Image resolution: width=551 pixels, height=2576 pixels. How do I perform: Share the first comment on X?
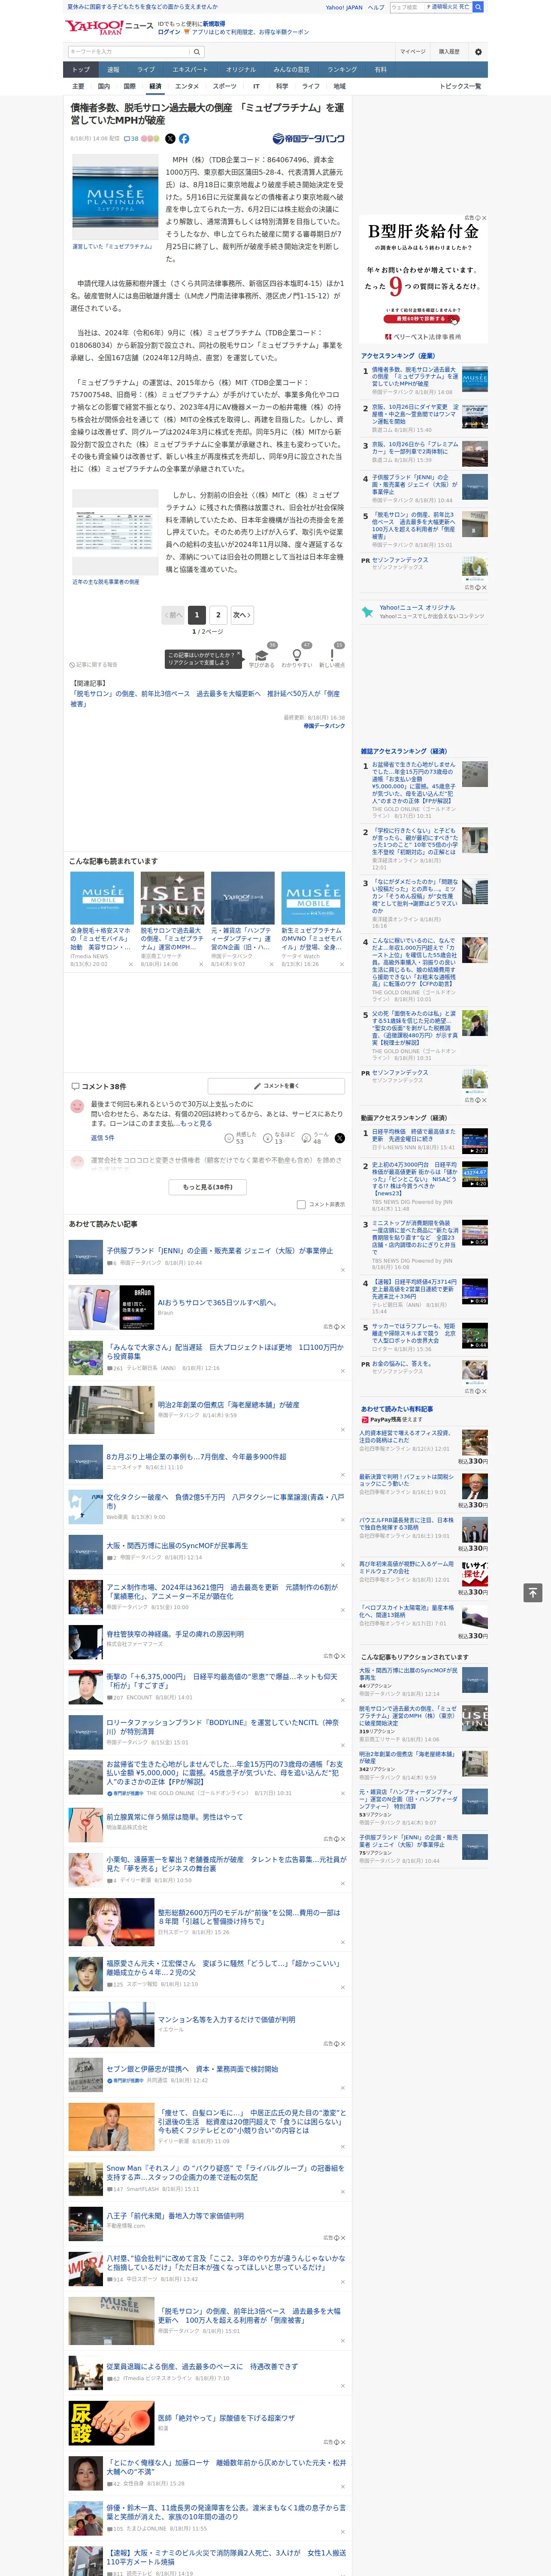340,1138
